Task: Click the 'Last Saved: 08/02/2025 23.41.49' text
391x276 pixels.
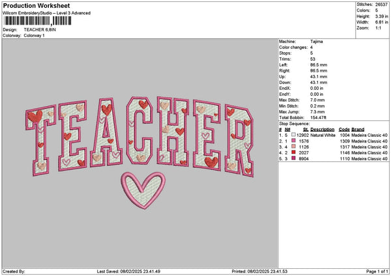Action: tap(128, 271)
